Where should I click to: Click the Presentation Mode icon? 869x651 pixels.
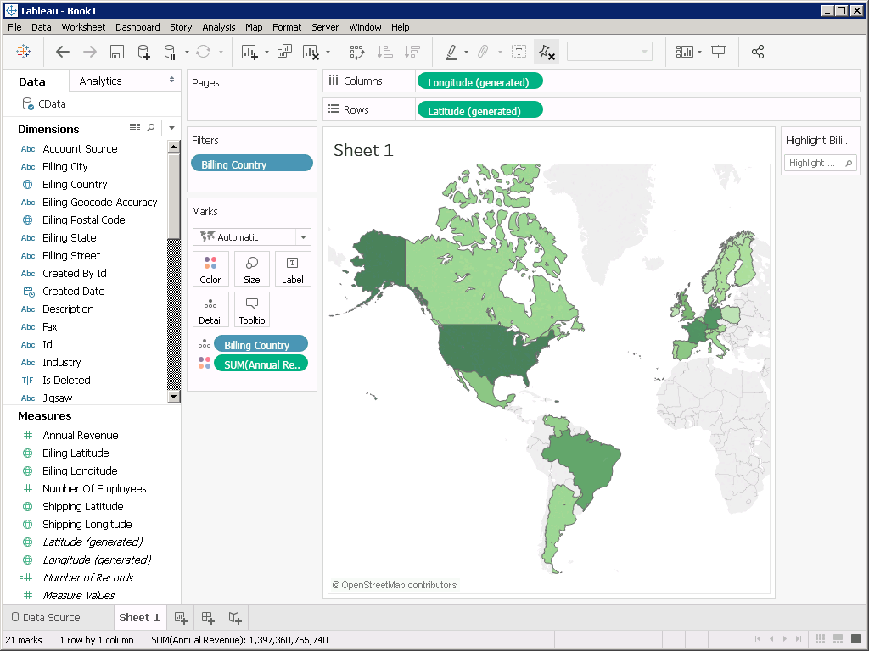point(719,52)
